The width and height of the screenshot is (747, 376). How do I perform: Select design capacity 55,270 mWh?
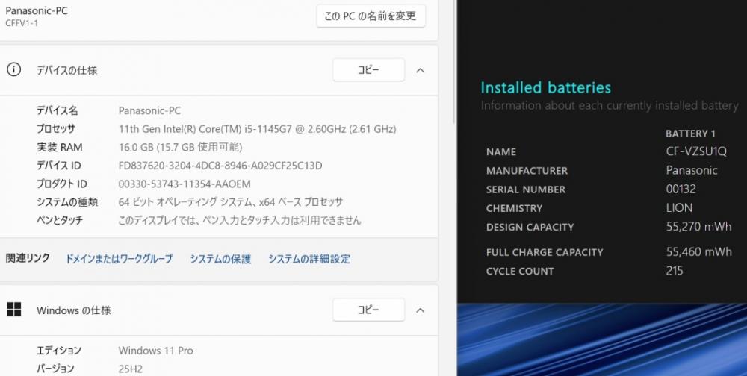tap(698, 227)
